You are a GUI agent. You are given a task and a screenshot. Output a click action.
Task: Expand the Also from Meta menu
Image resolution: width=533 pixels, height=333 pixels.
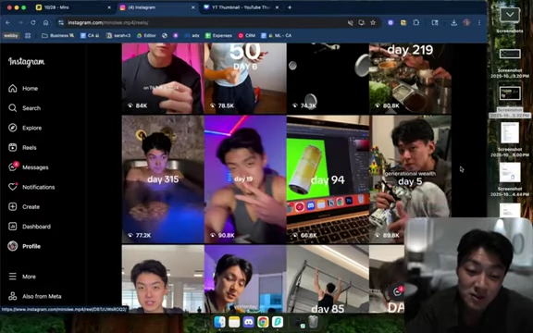34,296
